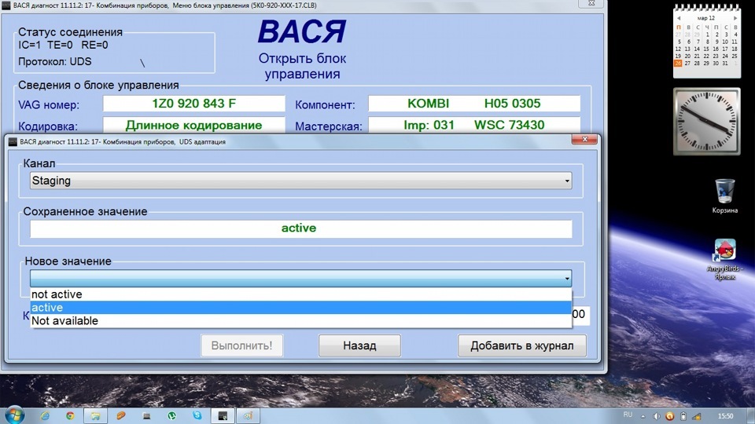This screenshot has width=755, height=424.
Task: Click the volume speaker icon in tray
Action: click(x=656, y=416)
